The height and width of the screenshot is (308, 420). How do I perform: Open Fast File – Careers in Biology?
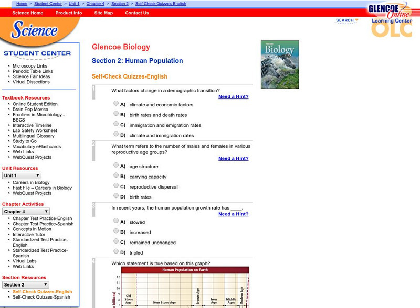43,188
